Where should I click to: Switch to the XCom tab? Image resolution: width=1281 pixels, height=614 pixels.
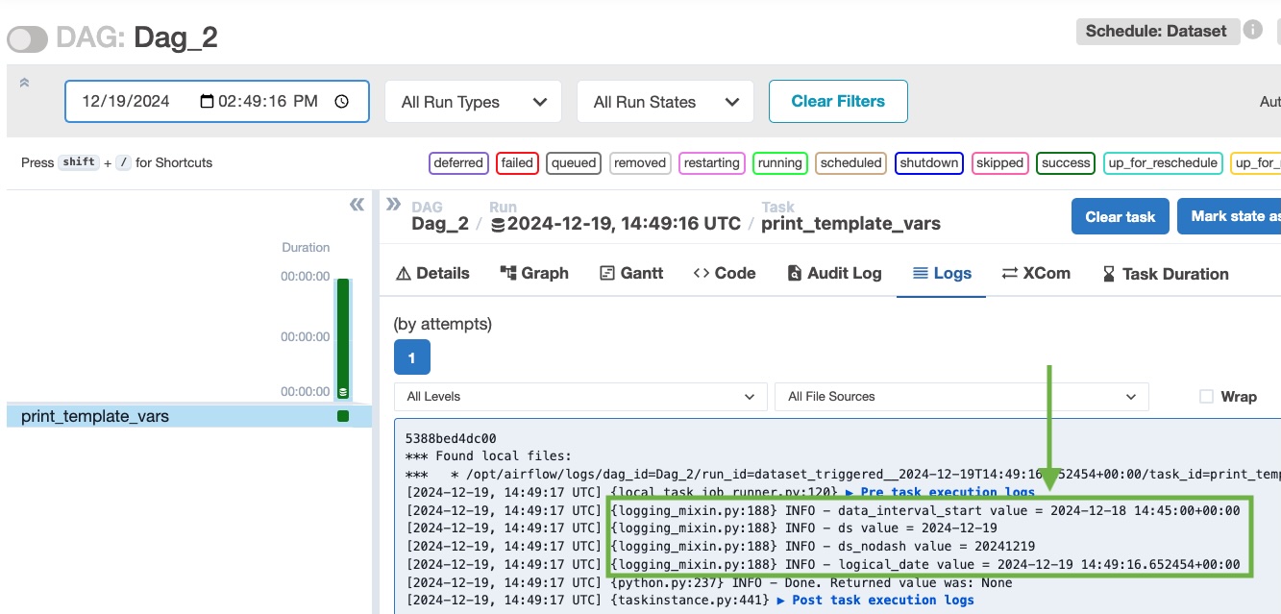tap(1036, 274)
